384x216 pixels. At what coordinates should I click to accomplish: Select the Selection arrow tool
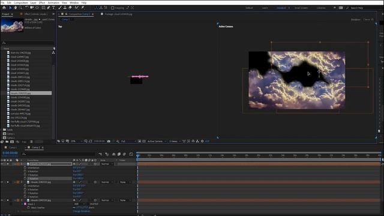point(10,8)
